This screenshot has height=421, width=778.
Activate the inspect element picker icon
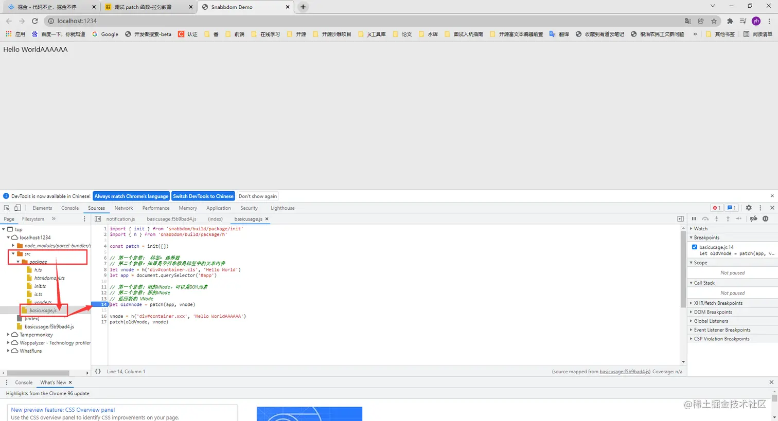click(7, 208)
